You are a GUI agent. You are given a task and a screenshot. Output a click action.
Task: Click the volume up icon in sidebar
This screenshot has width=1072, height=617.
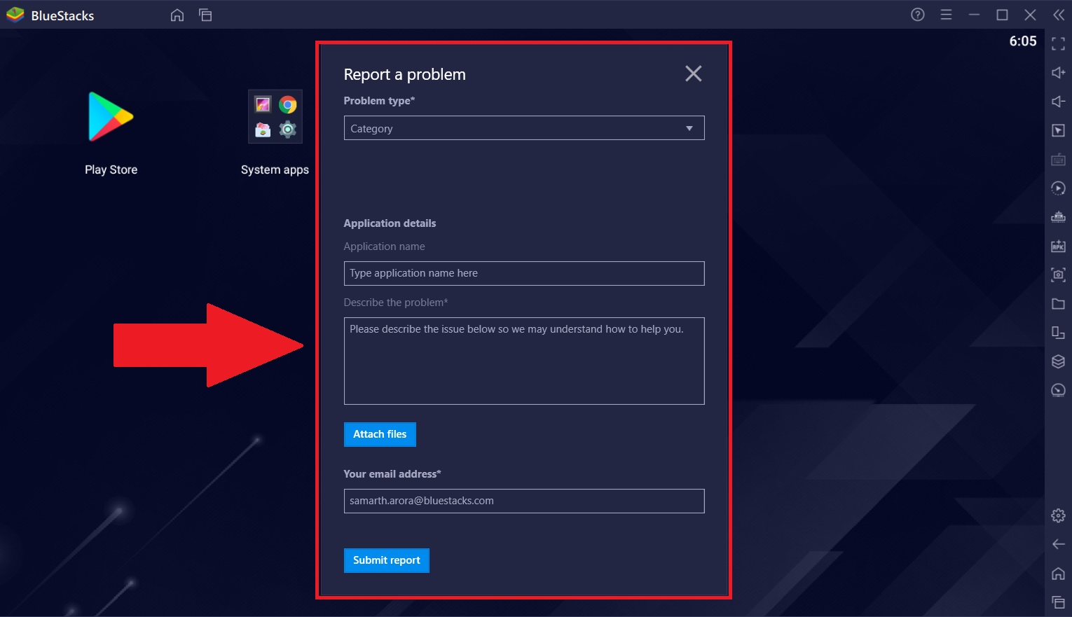click(1058, 73)
